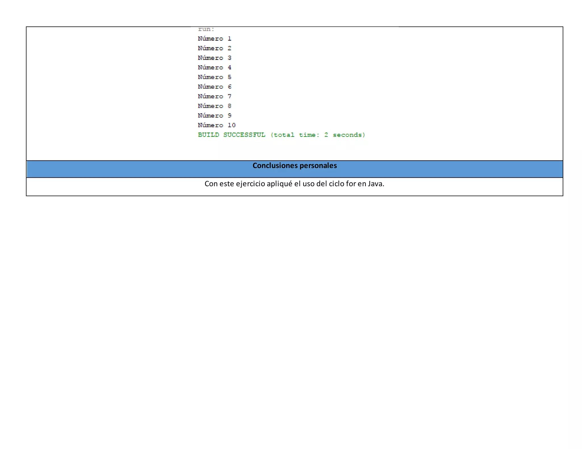Click the 'run:' output line
The image size is (582, 449).
point(206,29)
